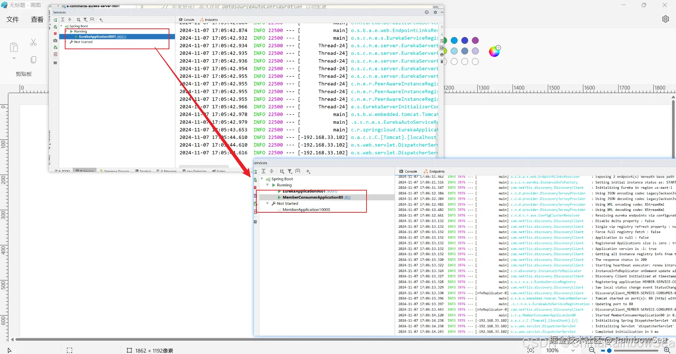The image size is (676, 354).
Task: Pick the light sky blue swatch
Action: point(454,51)
